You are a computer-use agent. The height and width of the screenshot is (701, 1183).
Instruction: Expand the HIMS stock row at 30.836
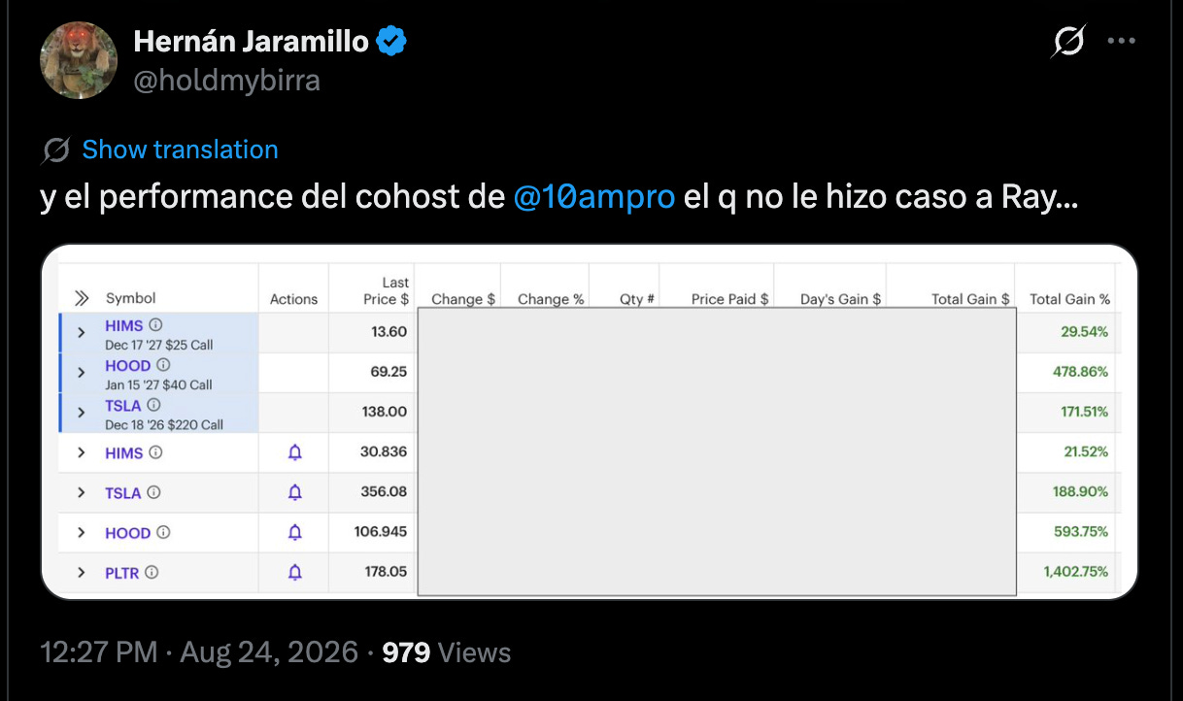(82, 452)
